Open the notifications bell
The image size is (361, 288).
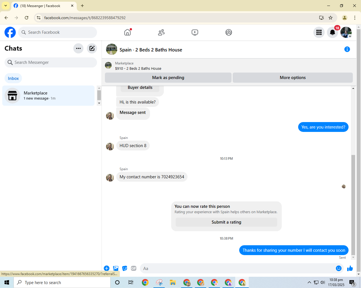click(x=333, y=32)
